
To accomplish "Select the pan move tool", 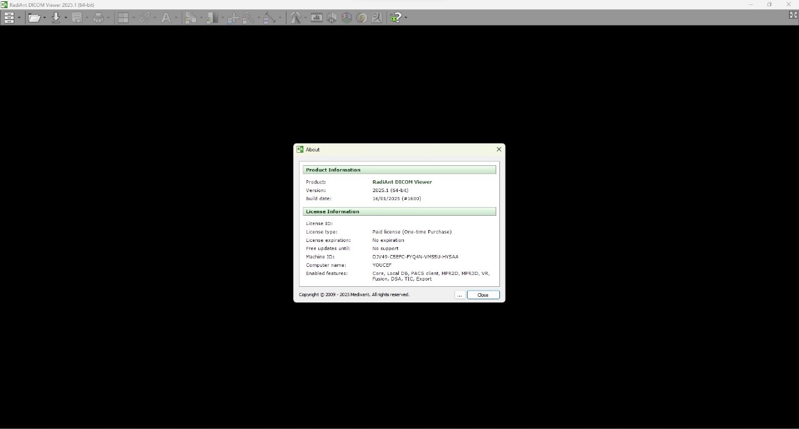I will click(233, 17).
